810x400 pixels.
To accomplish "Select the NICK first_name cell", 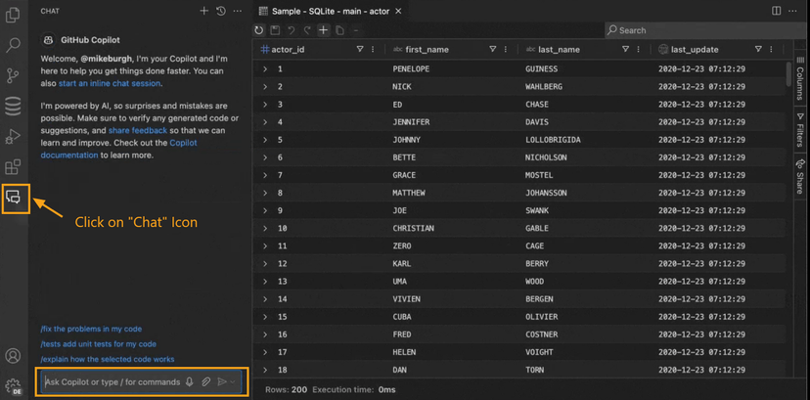I will (402, 87).
